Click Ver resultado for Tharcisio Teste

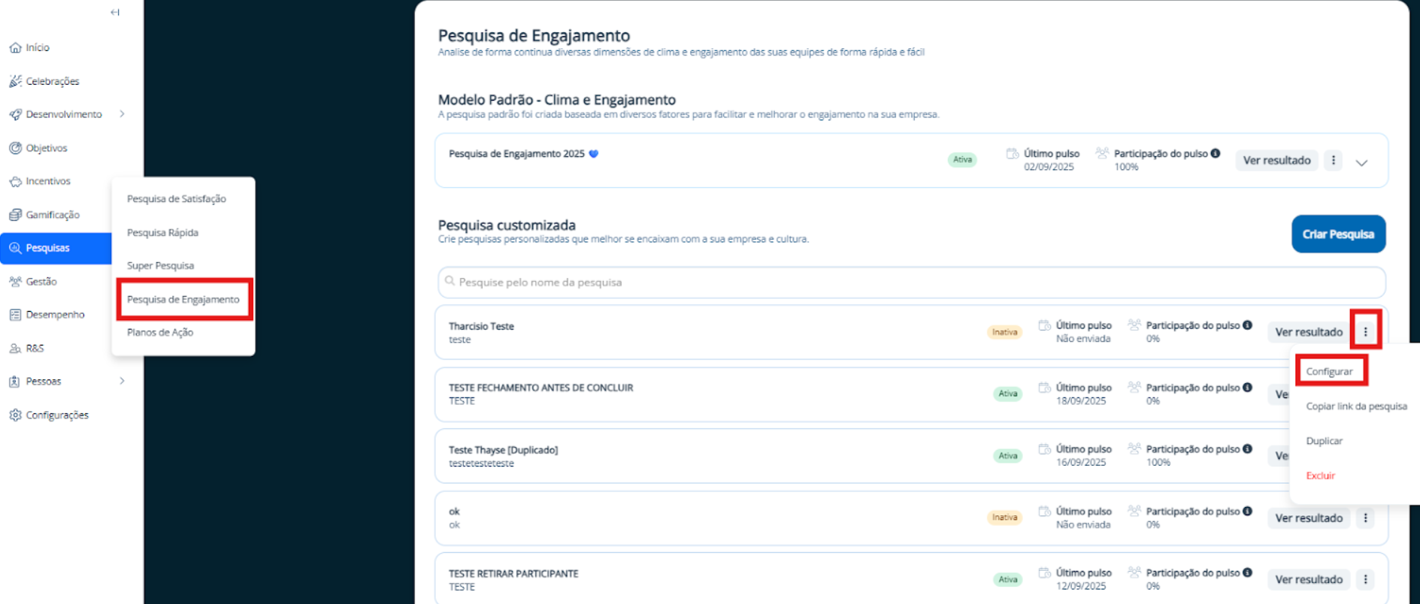point(1308,331)
